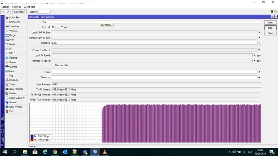Screen dimensions: 278x156
Task: Open Chrome from taskbar
Action: point(55,152)
